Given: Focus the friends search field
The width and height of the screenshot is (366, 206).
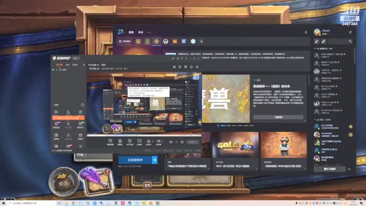Looking at the screenshot, I should point(340,41).
